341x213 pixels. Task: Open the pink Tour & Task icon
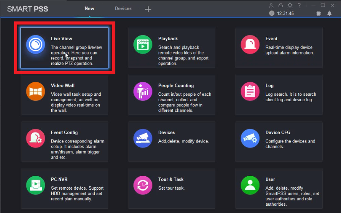pos(143,185)
